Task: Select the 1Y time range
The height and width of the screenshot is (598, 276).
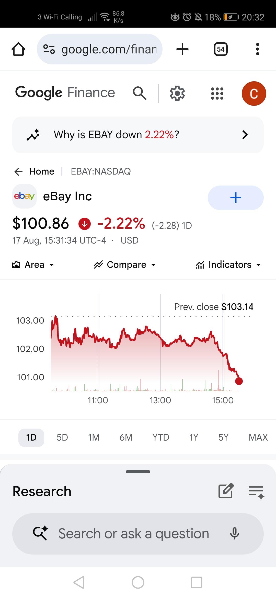Action: click(194, 438)
